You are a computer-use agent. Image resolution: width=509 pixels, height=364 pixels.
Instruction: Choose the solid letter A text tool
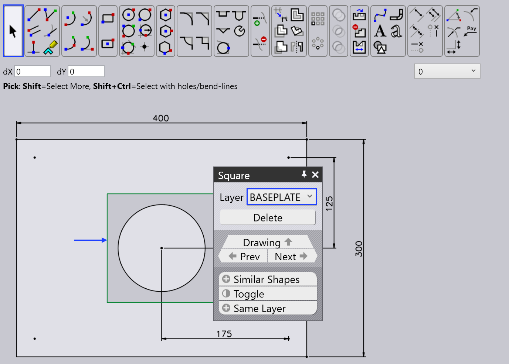(x=380, y=31)
